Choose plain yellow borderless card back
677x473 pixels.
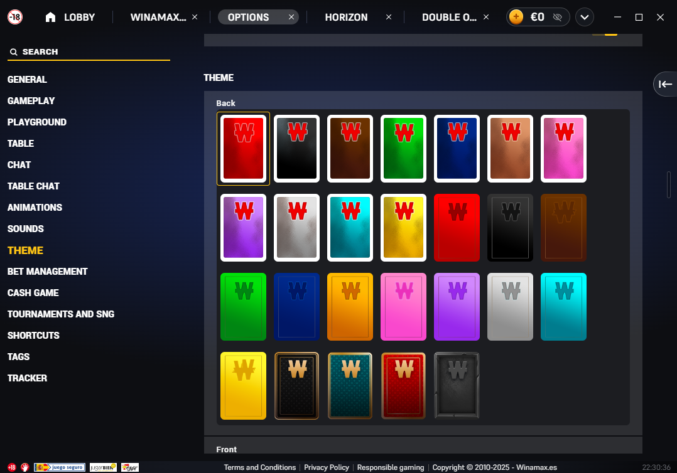coord(244,386)
